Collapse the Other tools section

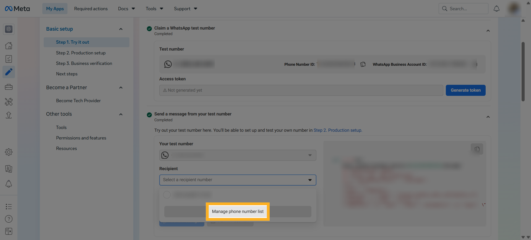[121, 114]
